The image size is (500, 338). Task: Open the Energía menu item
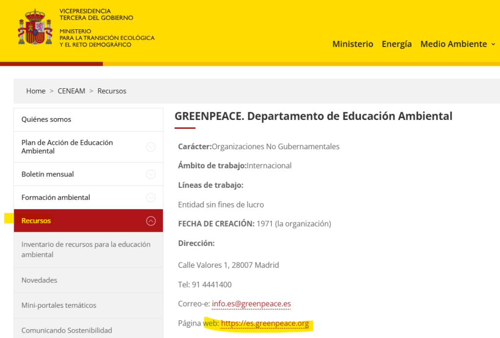pos(396,44)
